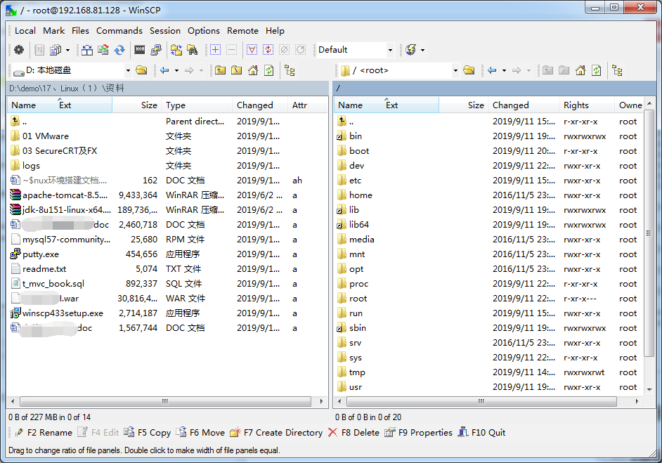Refresh the local panel

tap(269, 70)
